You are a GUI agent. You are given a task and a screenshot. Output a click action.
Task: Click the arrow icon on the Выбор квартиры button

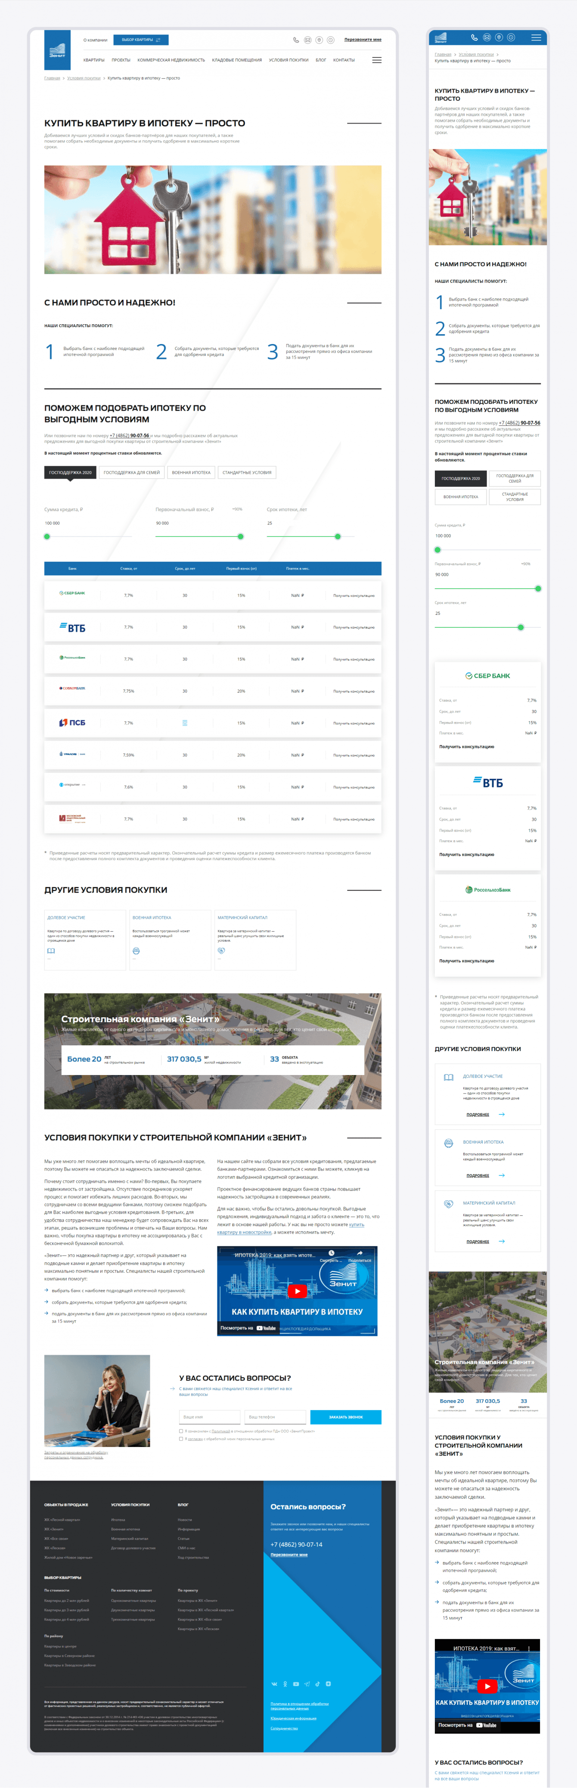pyautogui.click(x=158, y=40)
